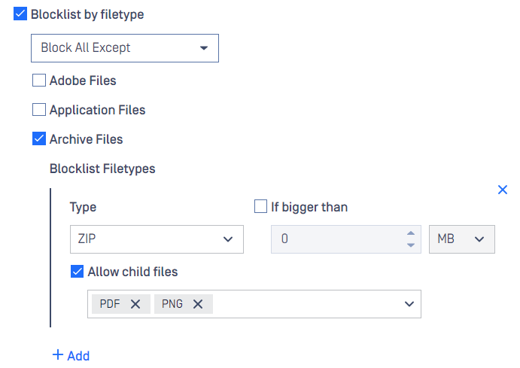The width and height of the screenshot is (520, 368).
Task: Click the PNG tag label
Action: pyautogui.click(x=172, y=304)
